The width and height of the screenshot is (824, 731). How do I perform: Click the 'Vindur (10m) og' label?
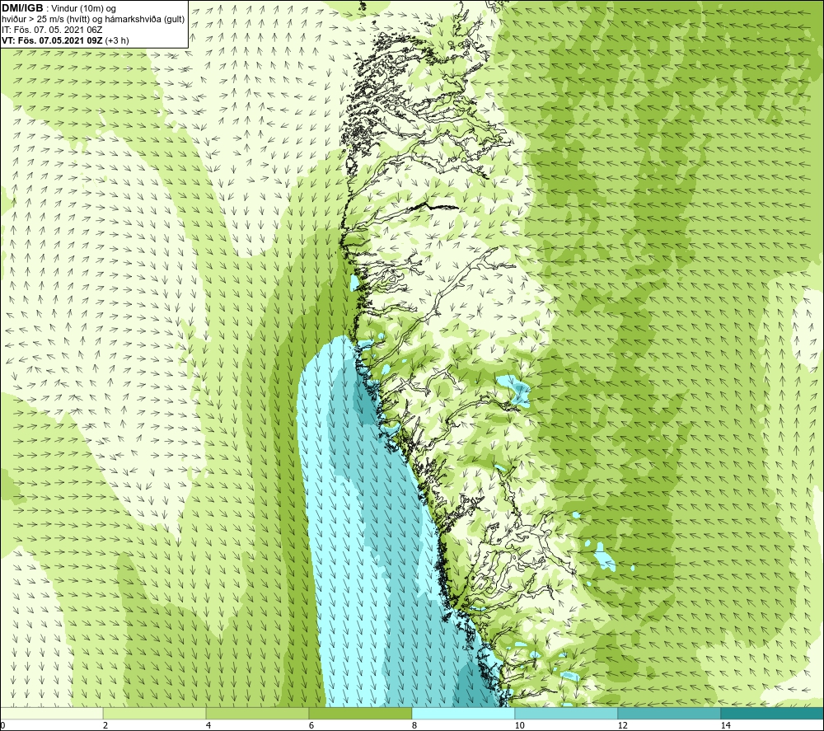tap(84, 9)
